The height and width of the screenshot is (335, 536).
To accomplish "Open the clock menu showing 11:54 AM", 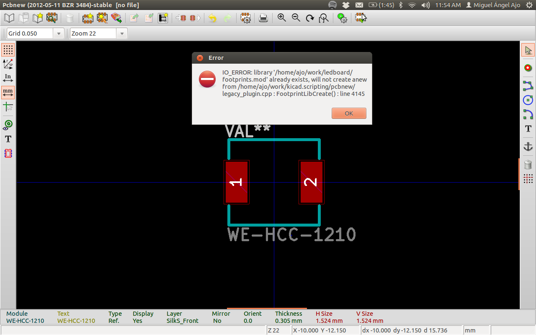I will point(448,5).
